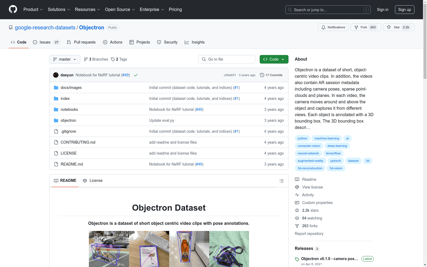Open the 17 Commits history link
The width and height of the screenshot is (427, 267).
271,75
